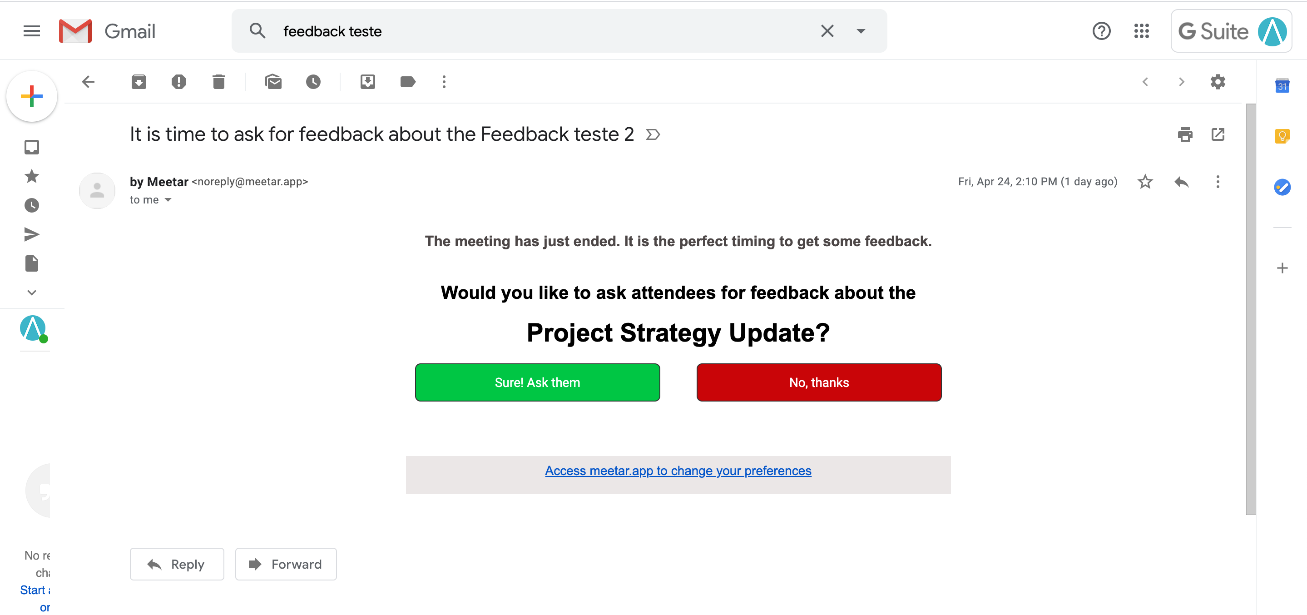Expand more labels in left sidebar
Screen dimensions: 1307x615
pyautogui.click(x=31, y=292)
